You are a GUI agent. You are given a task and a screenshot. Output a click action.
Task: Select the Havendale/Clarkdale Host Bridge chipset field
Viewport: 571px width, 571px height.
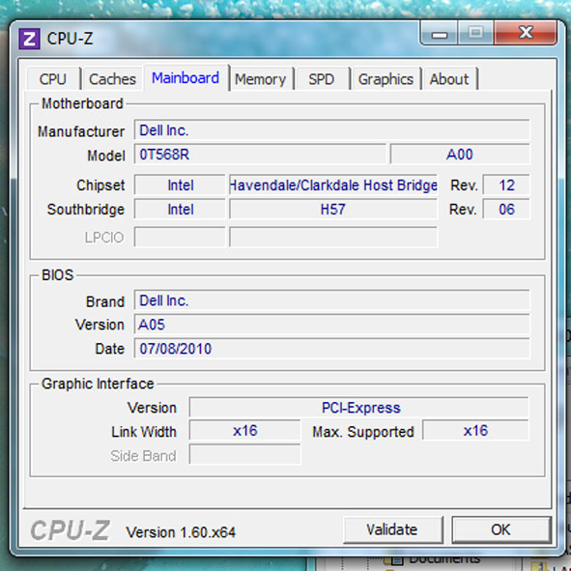[333, 185]
